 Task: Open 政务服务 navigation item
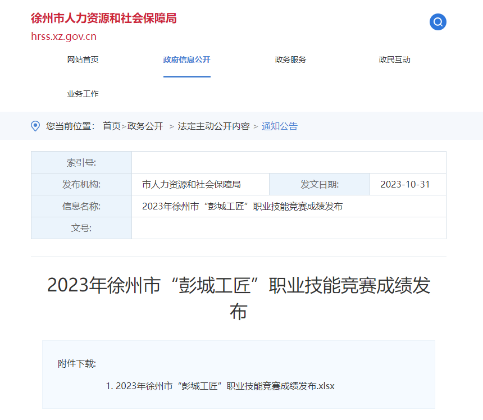pos(290,60)
